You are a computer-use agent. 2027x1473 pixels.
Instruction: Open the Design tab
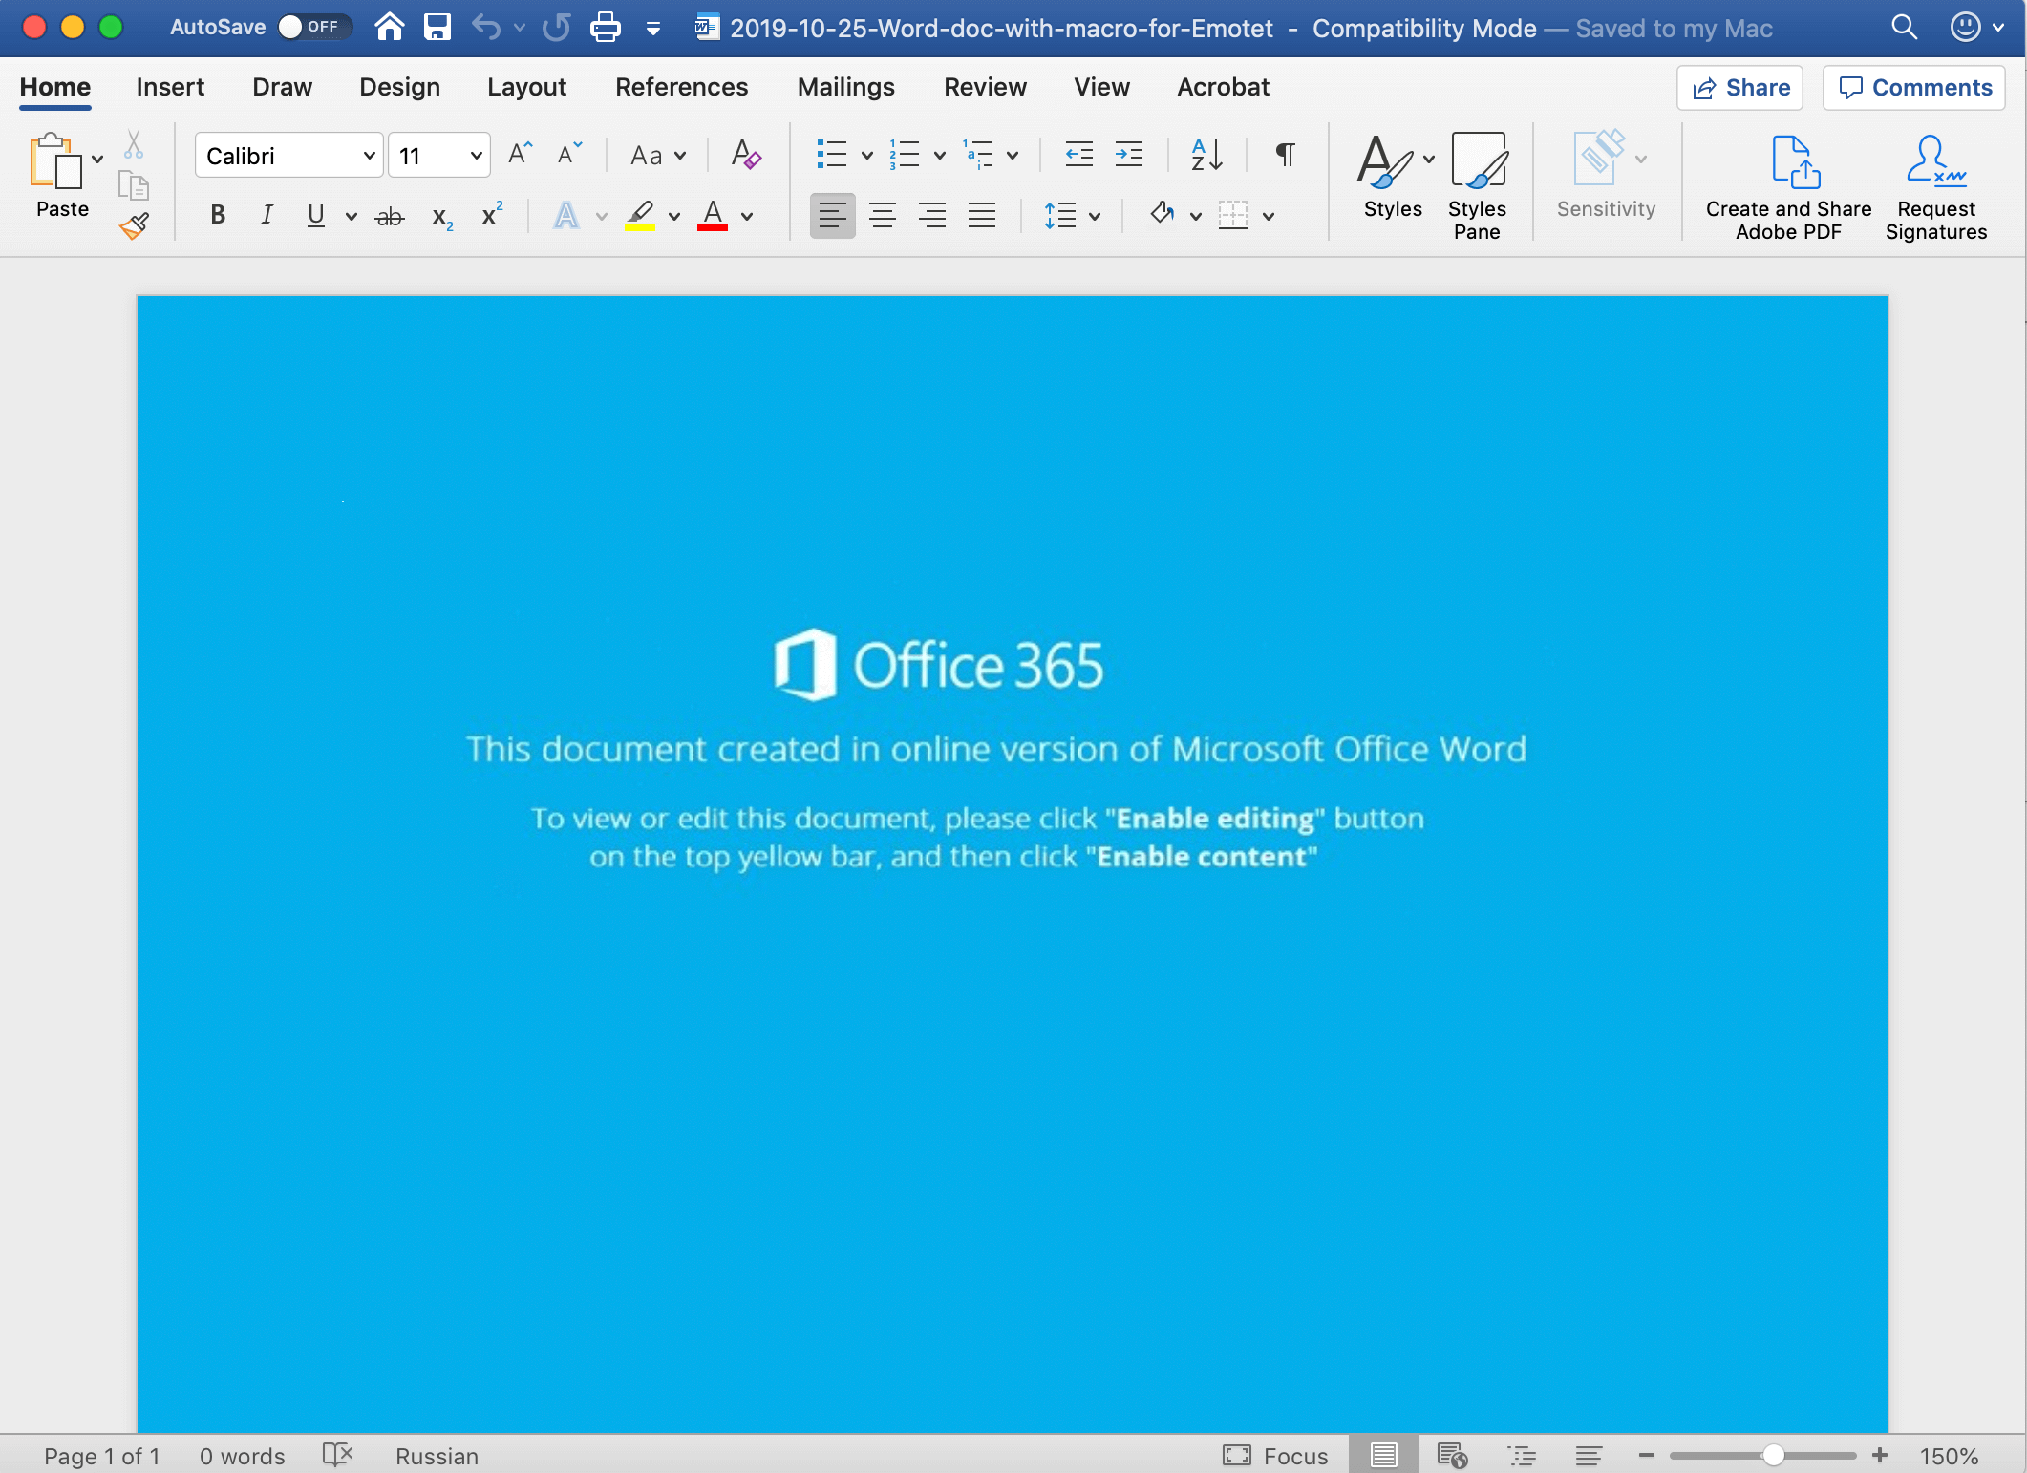(x=399, y=87)
